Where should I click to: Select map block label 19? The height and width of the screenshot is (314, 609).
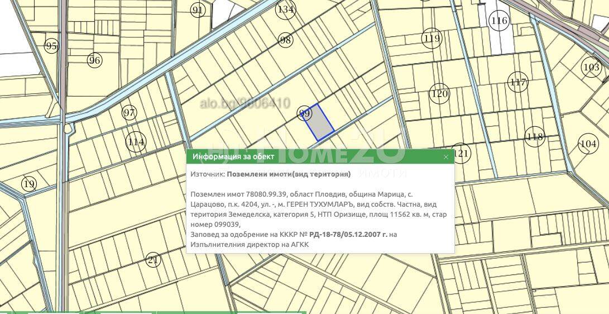pyautogui.click(x=29, y=183)
